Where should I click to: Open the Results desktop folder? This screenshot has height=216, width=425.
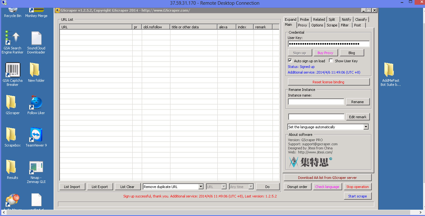coord(13,169)
